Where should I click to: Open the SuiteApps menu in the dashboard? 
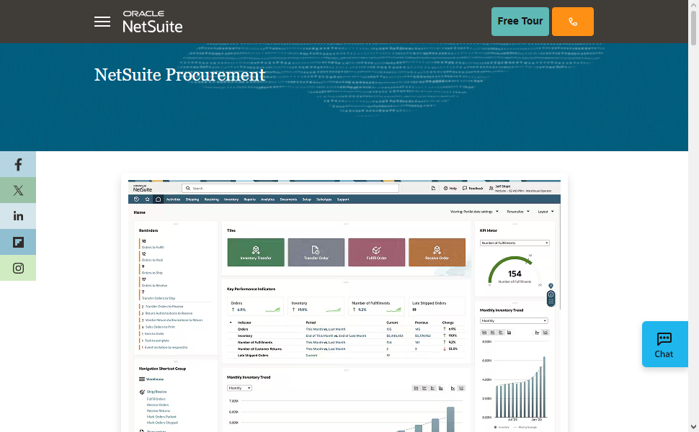coord(324,199)
